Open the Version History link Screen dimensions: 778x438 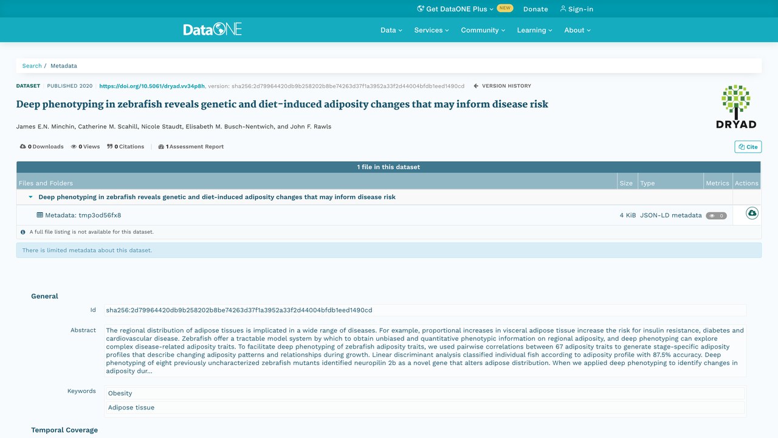pos(502,86)
